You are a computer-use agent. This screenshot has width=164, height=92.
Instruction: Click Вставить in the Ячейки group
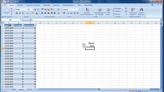[x=118, y=8]
